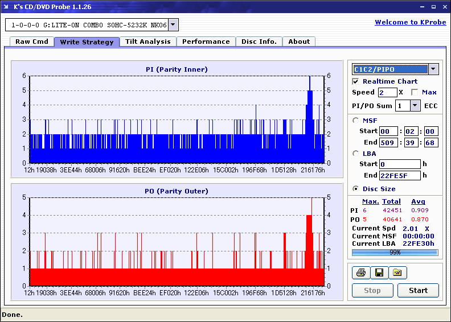Click the KProbe application icon in title bar
This screenshot has width=451, height=322.
pos(7,6)
